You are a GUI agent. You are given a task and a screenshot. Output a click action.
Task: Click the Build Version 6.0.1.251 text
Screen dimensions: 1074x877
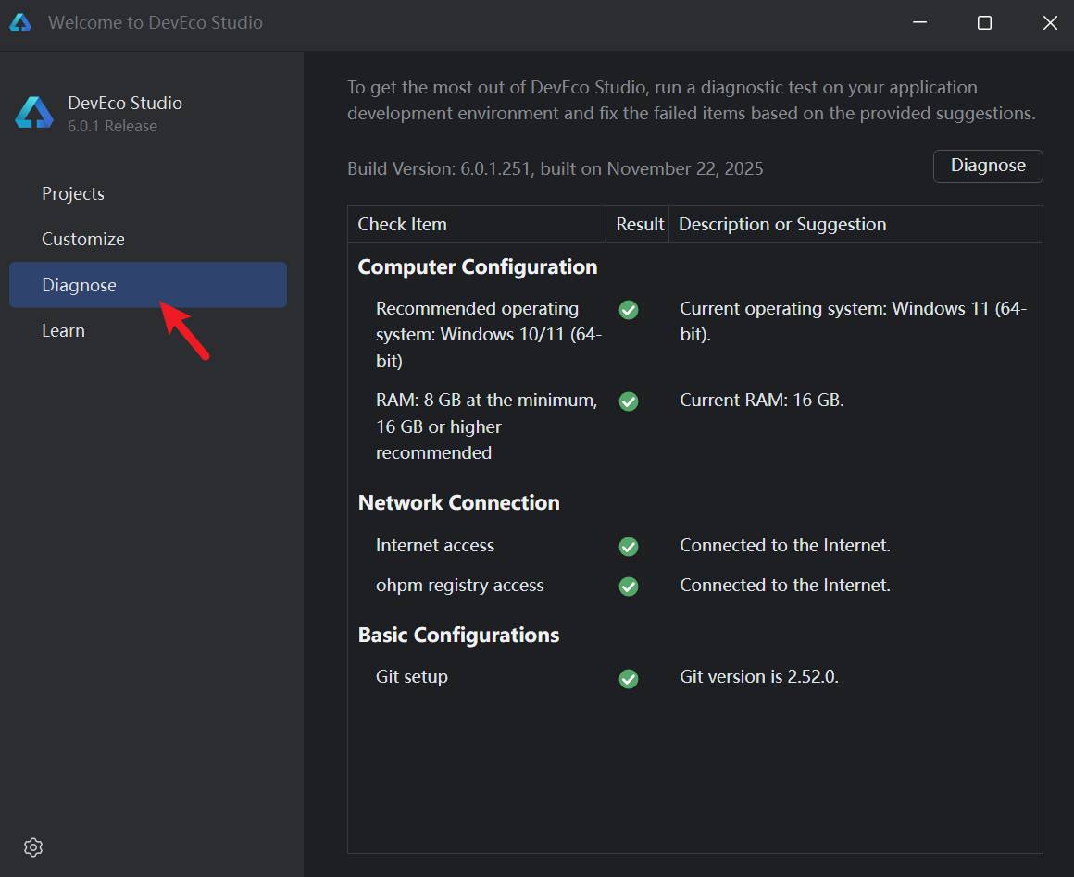pos(555,169)
